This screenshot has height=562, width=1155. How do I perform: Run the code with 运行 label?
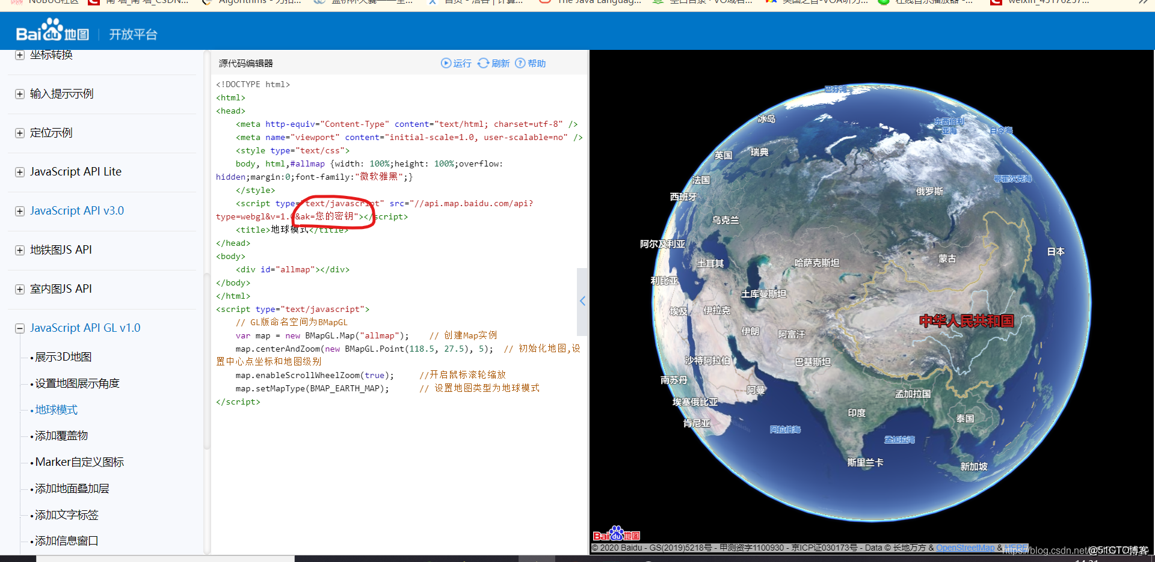point(462,64)
